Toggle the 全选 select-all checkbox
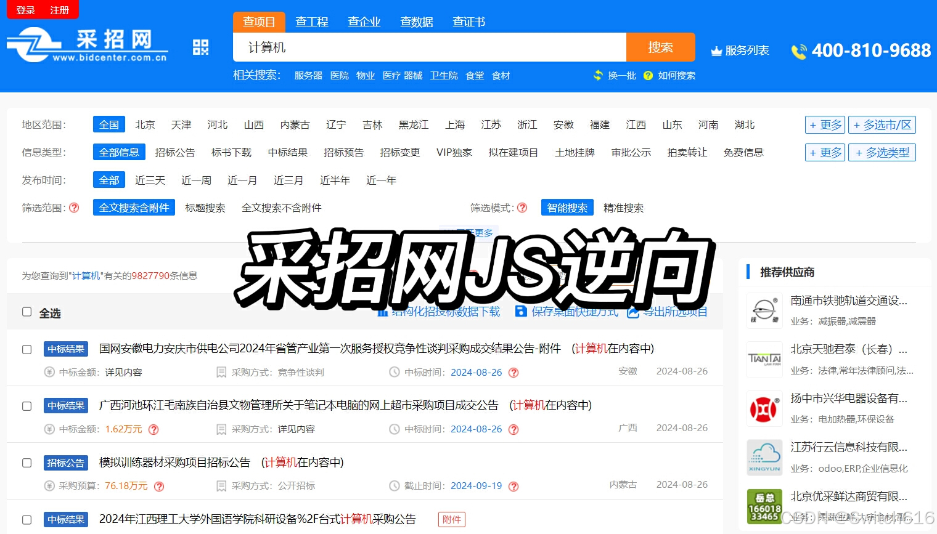The image size is (937, 534). 27,312
